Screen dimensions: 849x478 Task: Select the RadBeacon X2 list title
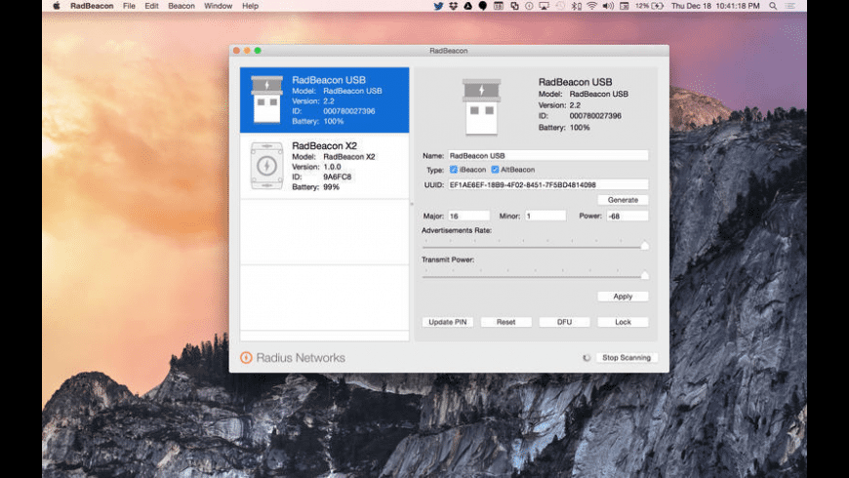pyautogui.click(x=324, y=145)
